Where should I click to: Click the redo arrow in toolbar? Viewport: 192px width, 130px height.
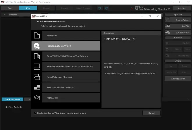(106, 8)
